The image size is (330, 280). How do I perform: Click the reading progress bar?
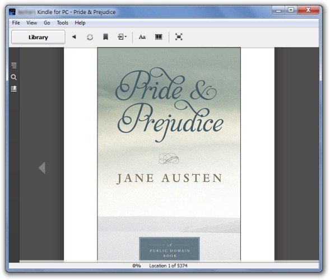click(164, 262)
